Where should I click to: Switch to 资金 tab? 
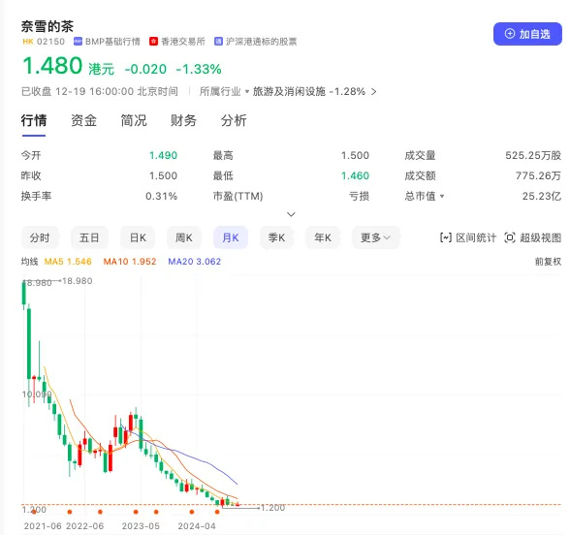click(83, 120)
